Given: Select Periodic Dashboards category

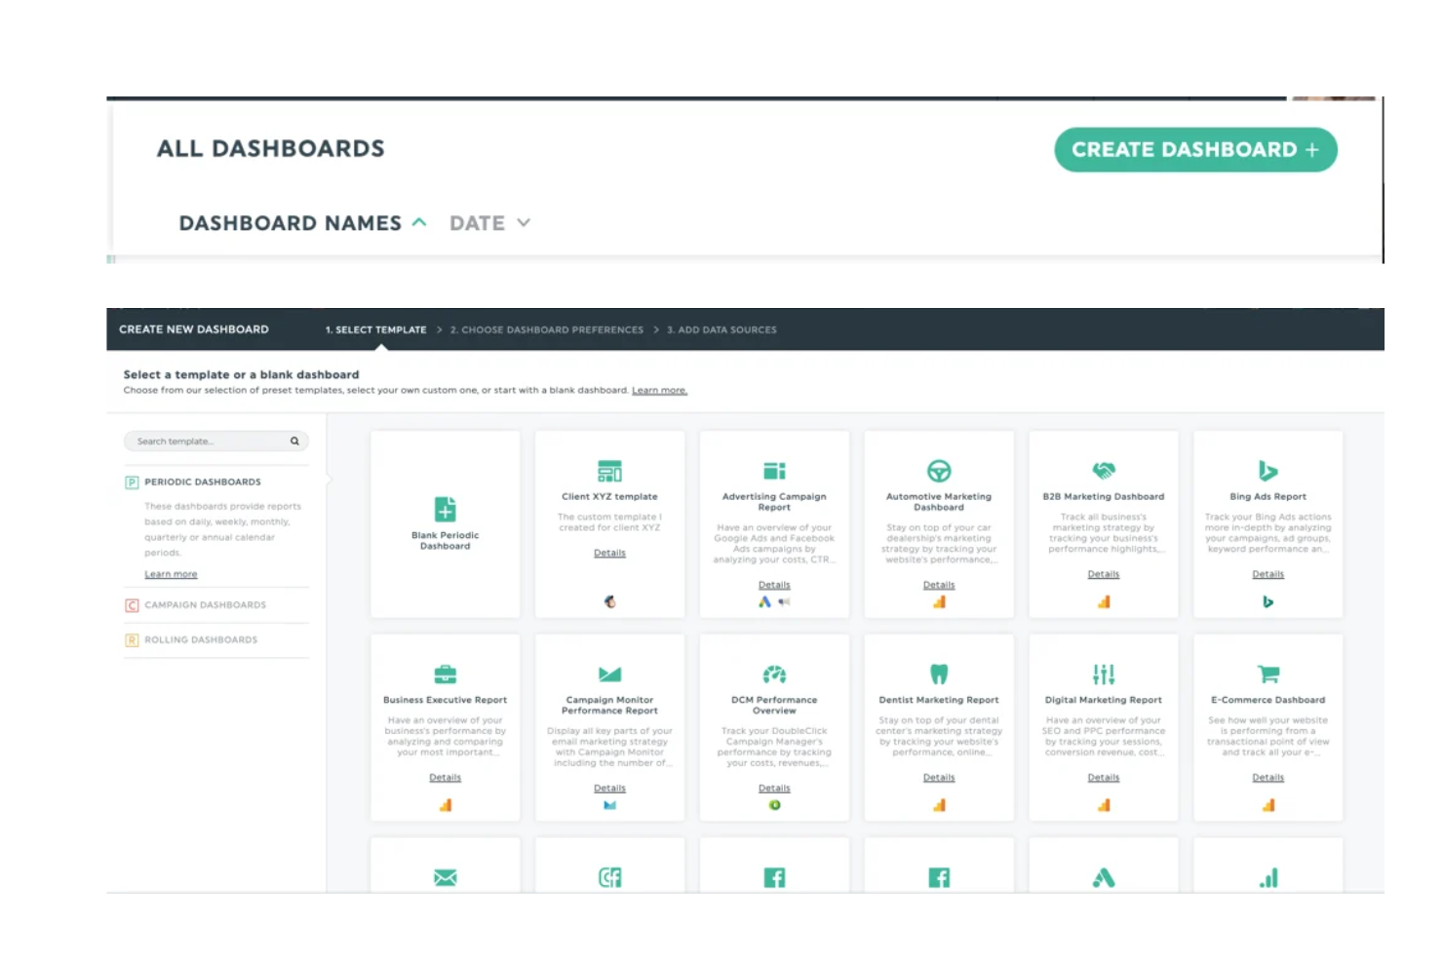Looking at the screenshot, I should [x=203, y=481].
